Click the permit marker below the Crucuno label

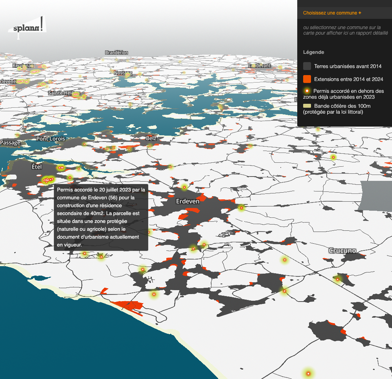(337, 280)
